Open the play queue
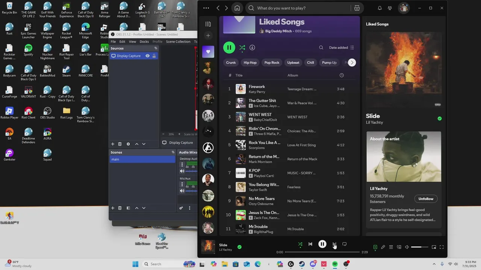 391,247
